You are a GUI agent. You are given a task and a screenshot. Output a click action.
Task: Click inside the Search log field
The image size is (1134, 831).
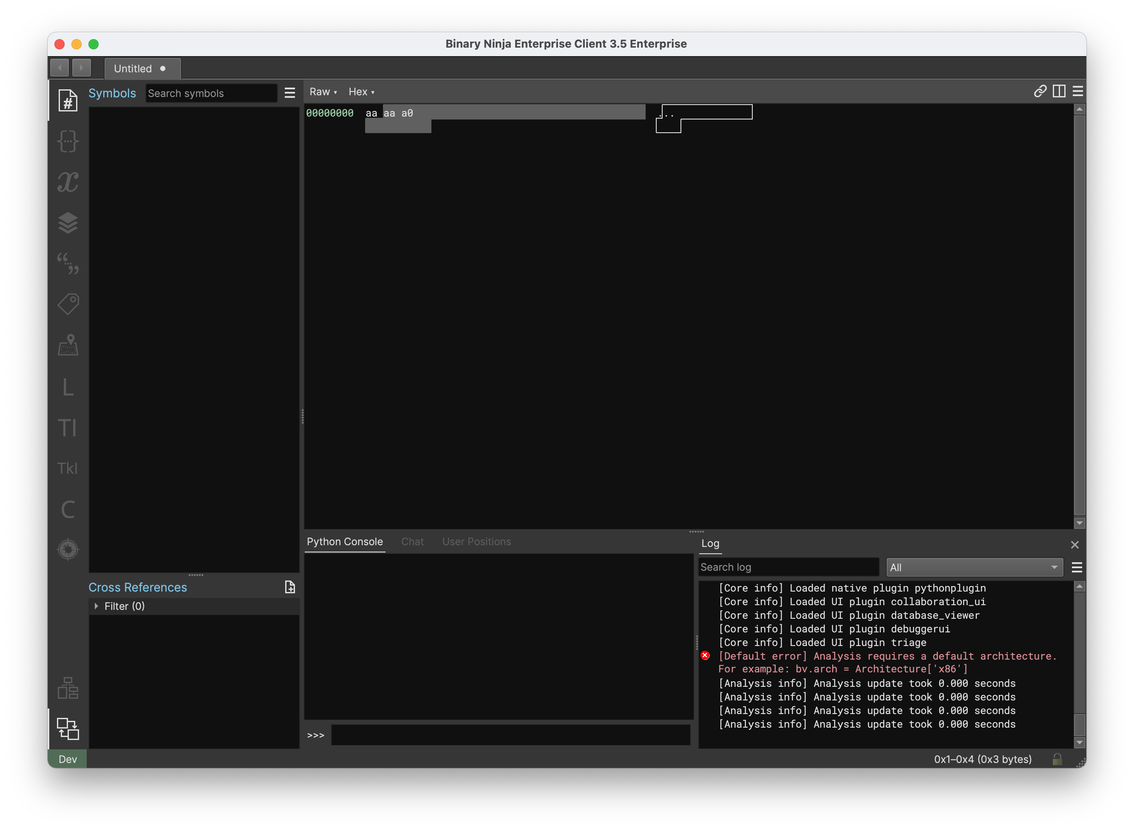pos(788,567)
